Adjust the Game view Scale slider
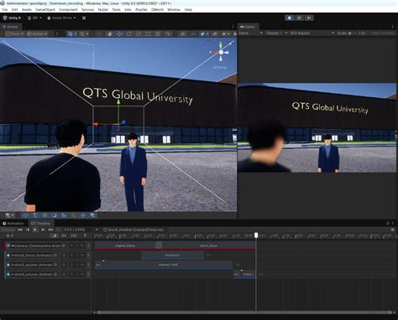The height and width of the screenshot is (320, 398). coord(353,33)
